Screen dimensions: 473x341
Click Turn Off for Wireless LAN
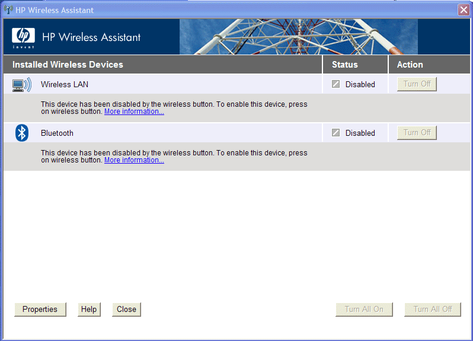pyautogui.click(x=417, y=84)
